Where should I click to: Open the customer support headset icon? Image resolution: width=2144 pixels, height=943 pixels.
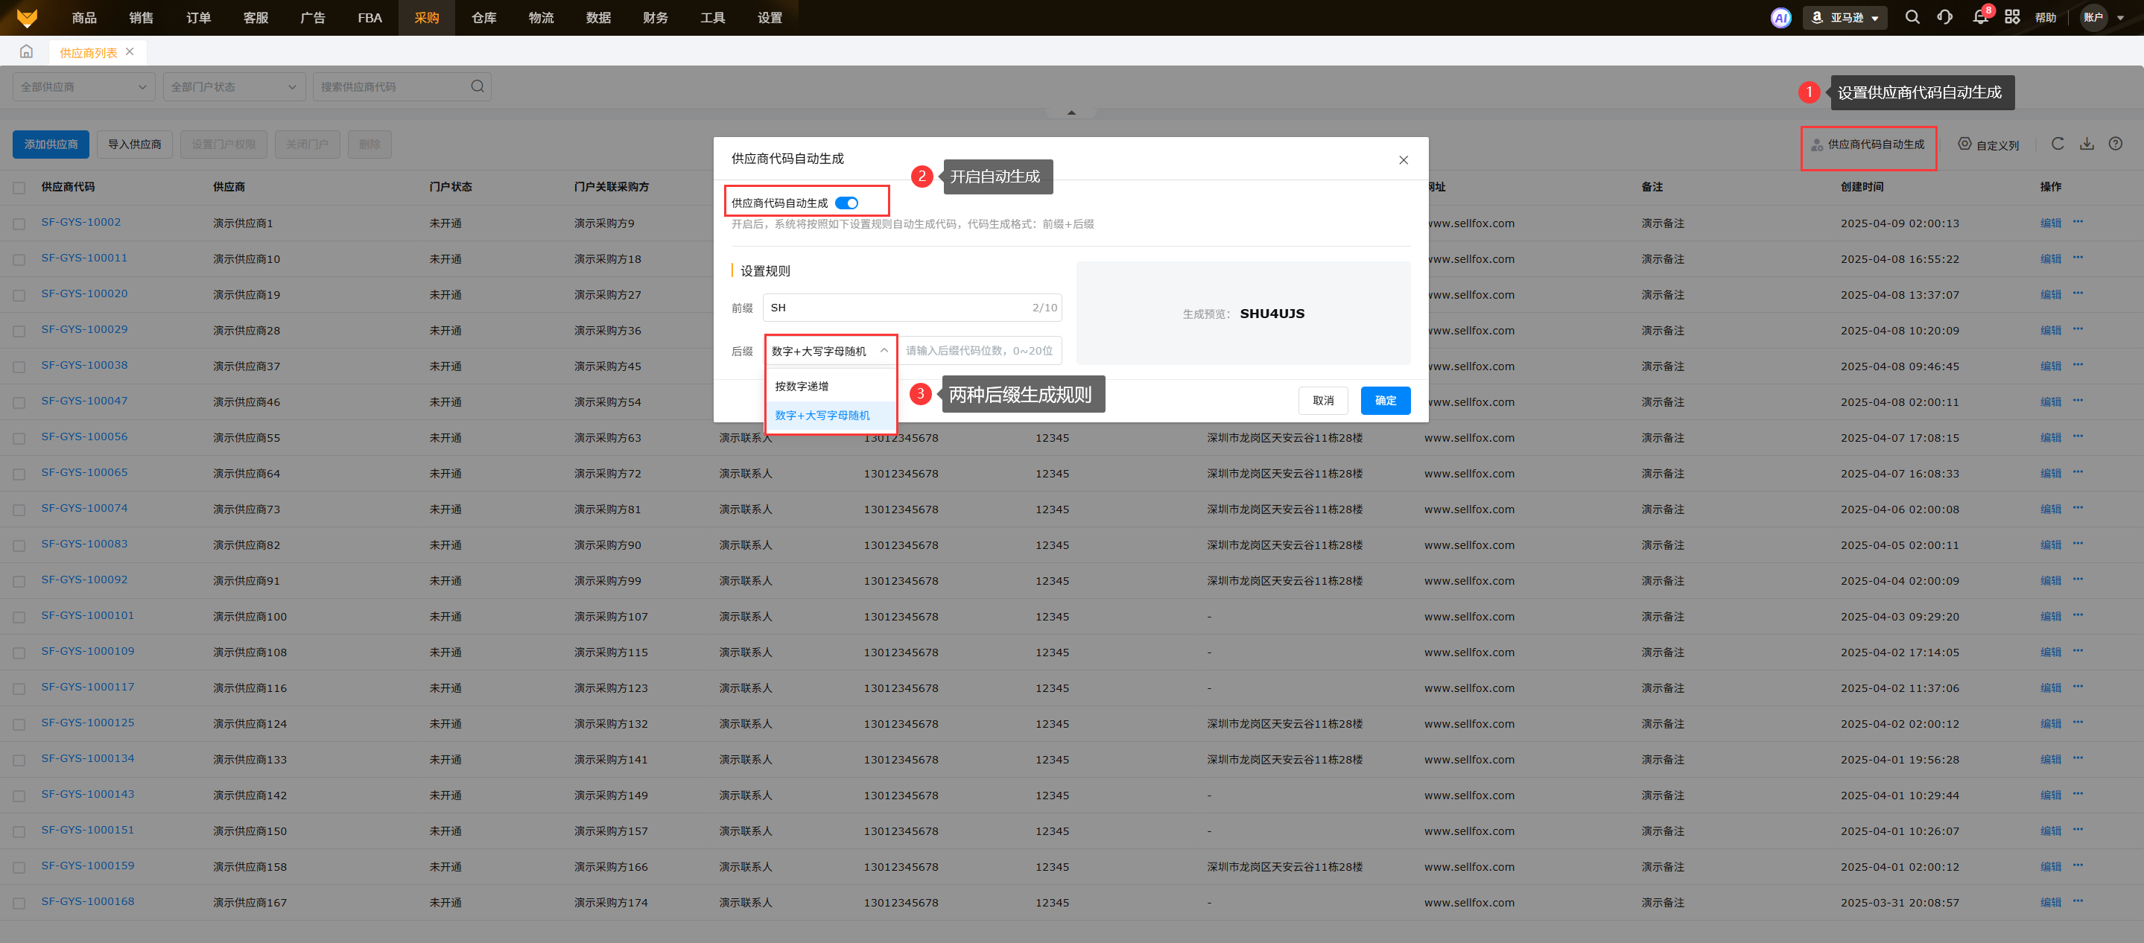click(1944, 17)
